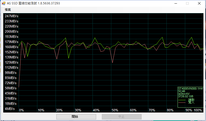Click the 4MB/s axis label

click(x=10, y=109)
